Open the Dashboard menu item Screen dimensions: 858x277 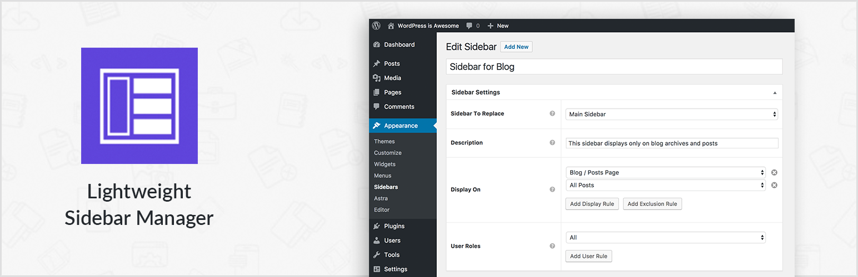pos(399,44)
